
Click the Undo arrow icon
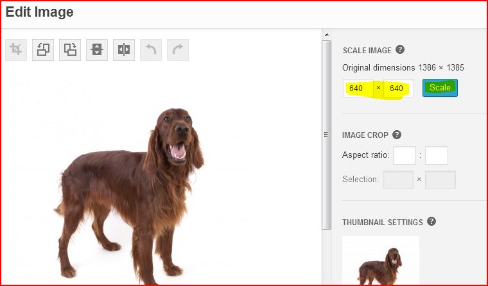151,50
